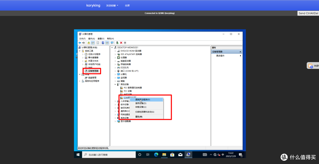Select 设备管理器 in the left tree
This screenshot has width=319, height=164.
point(93,71)
